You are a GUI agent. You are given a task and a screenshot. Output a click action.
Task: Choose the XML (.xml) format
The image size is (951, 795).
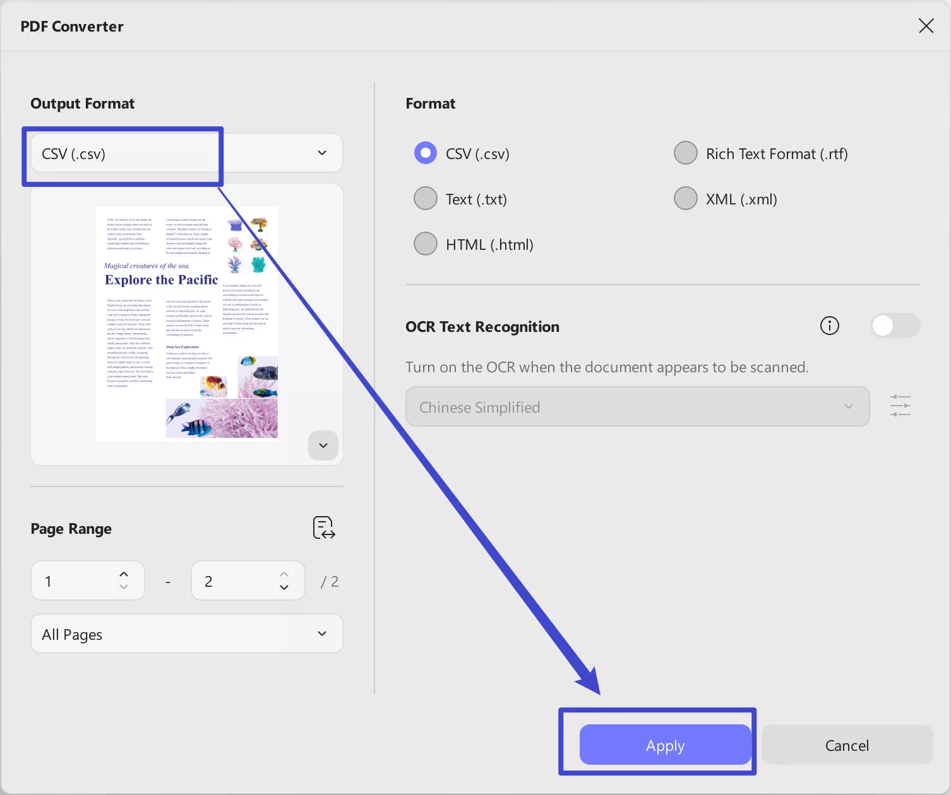point(686,199)
